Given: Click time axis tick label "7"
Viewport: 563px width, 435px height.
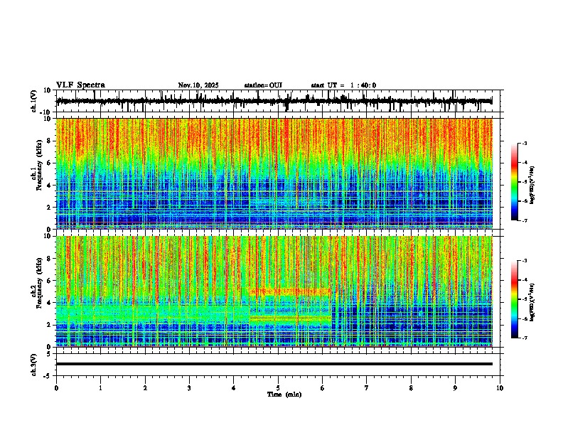Looking at the screenshot, I should click(367, 388).
